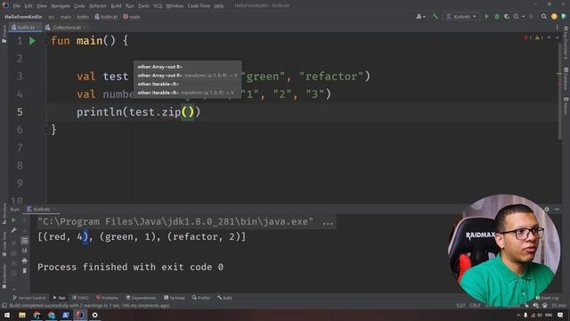
Task: Open the VCS menu
Action: [158, 6]
